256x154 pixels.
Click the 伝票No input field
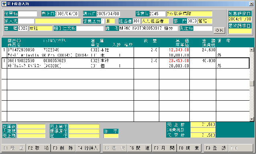click(27, 14)
